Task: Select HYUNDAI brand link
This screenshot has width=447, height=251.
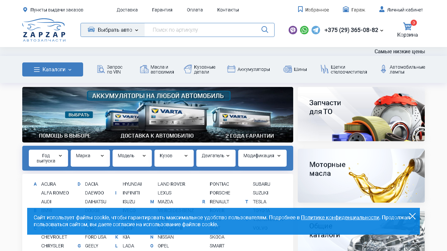Action: [x=132, y=184]
